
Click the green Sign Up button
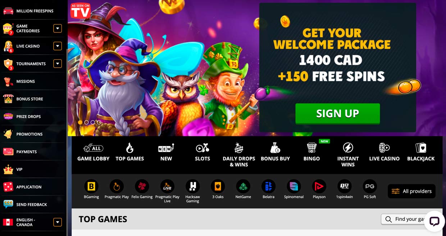[337, 114]
